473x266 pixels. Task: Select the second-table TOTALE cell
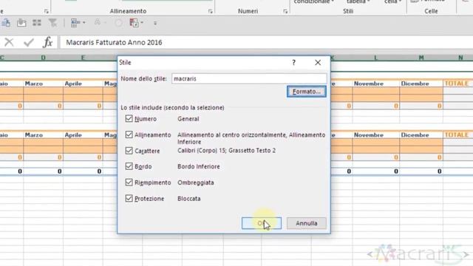pos(458,134)
